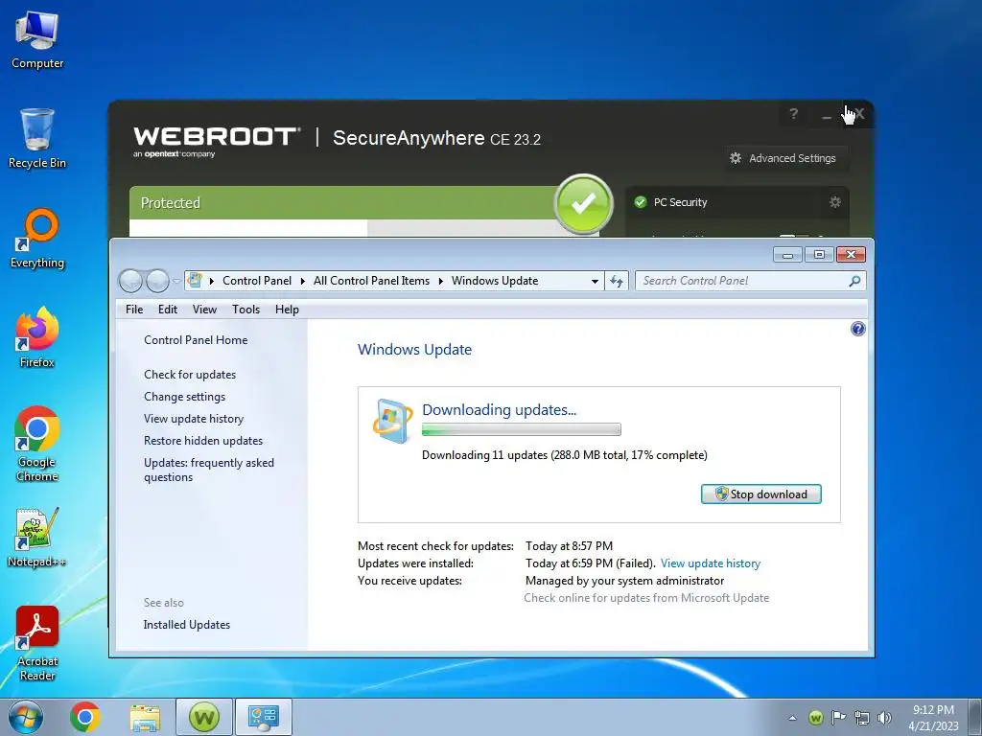Click Check for updates link

[x=190, y=375]
